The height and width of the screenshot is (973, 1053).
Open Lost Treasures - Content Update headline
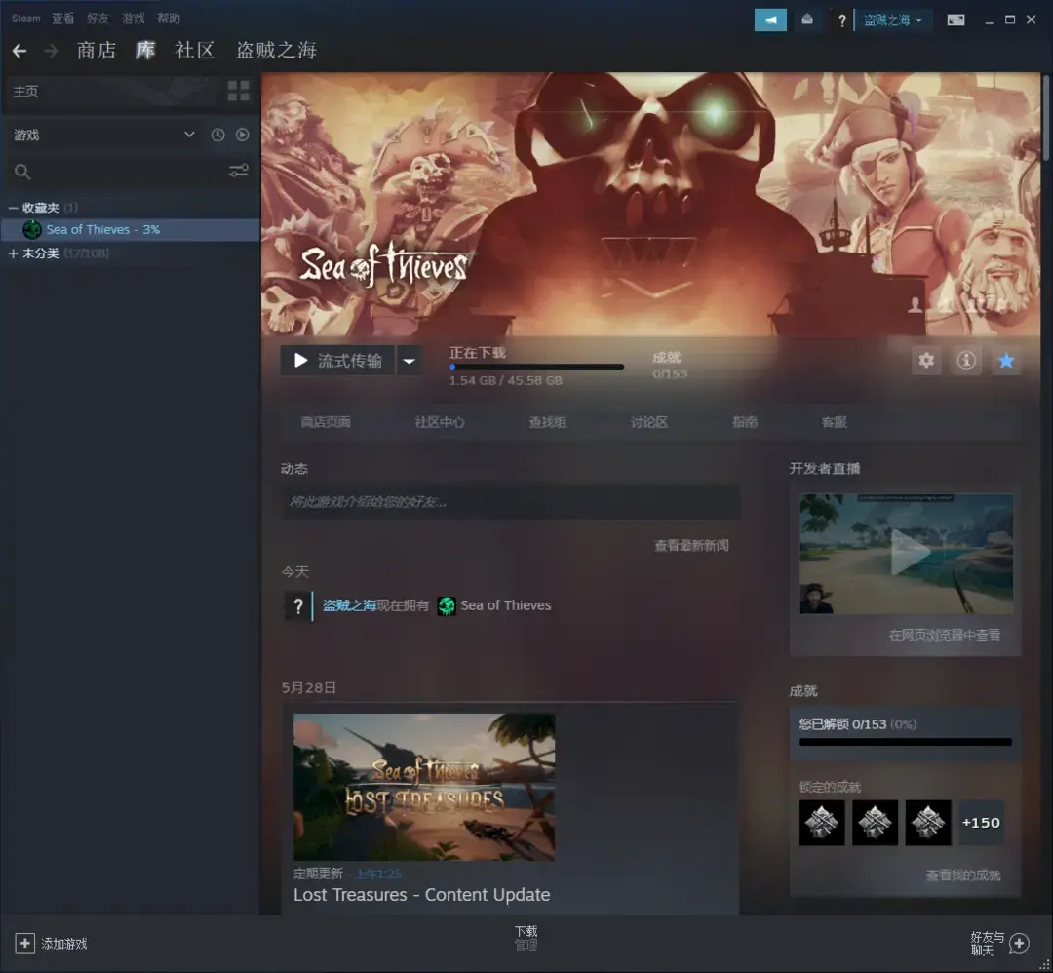(x=422, y=895)
